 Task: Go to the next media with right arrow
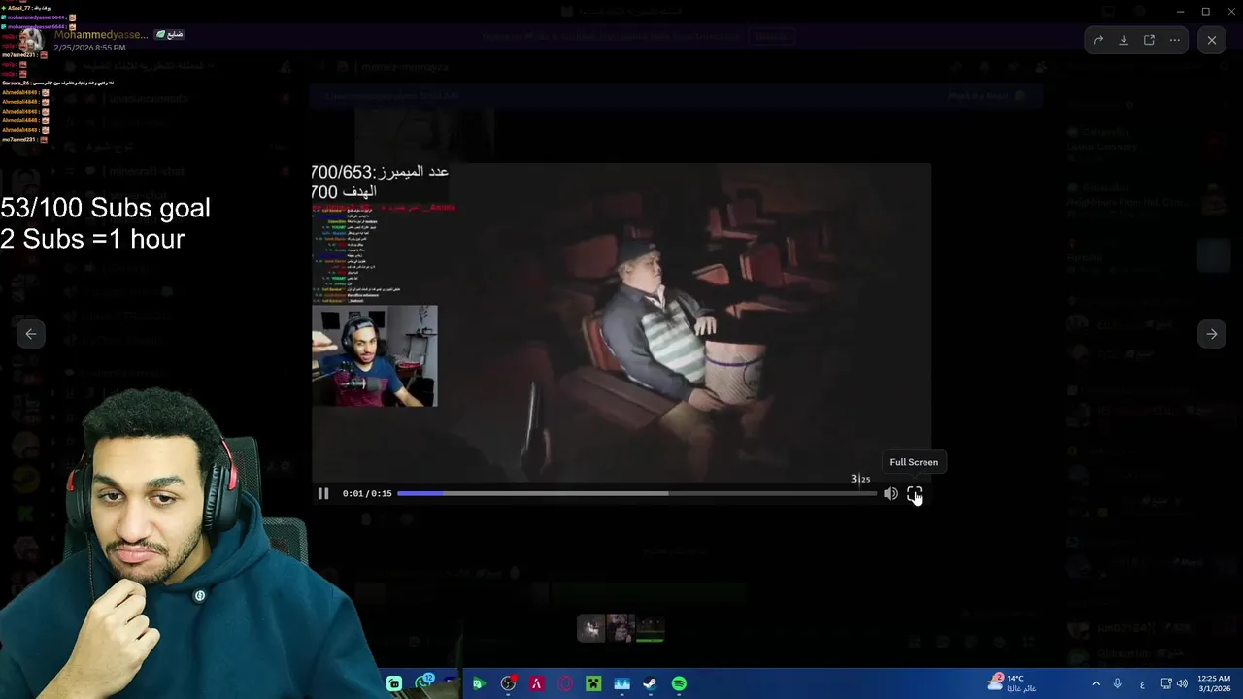[x=1212, y=334]
